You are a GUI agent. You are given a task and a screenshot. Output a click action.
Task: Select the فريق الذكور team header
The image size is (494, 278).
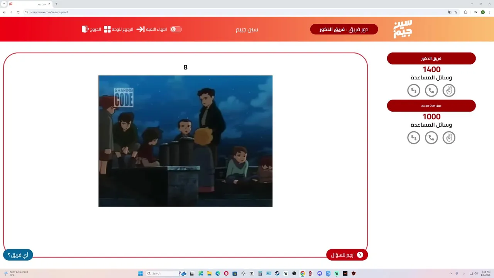tap(431, 58)
